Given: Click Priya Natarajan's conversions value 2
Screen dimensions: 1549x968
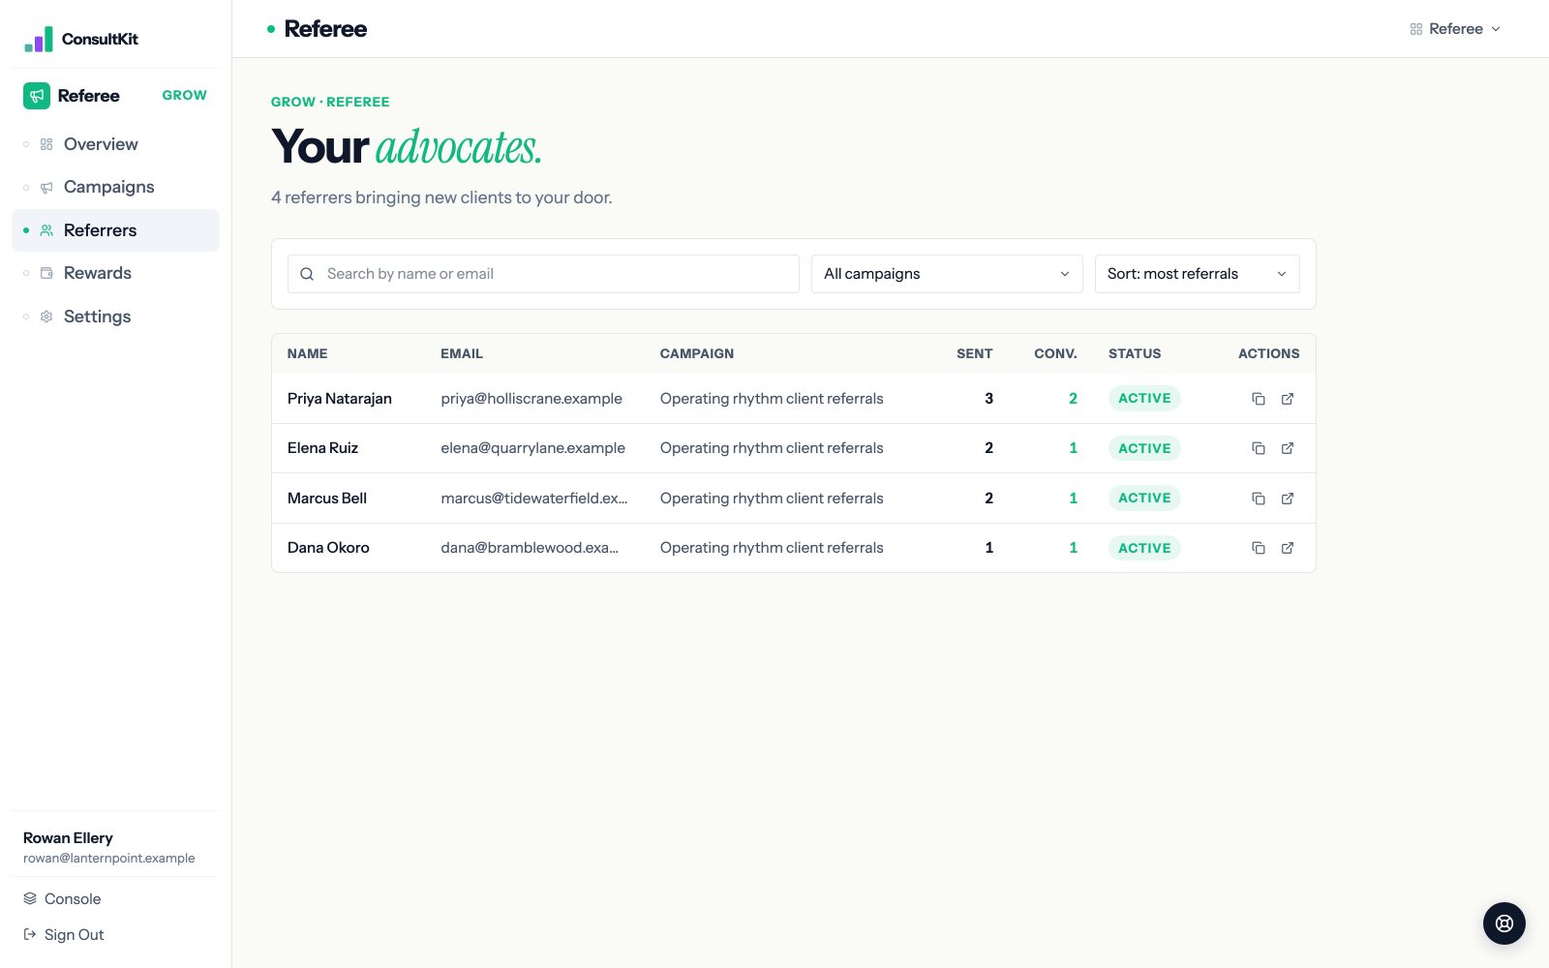Looking at the screenshot, I should tap(1073, 399).
